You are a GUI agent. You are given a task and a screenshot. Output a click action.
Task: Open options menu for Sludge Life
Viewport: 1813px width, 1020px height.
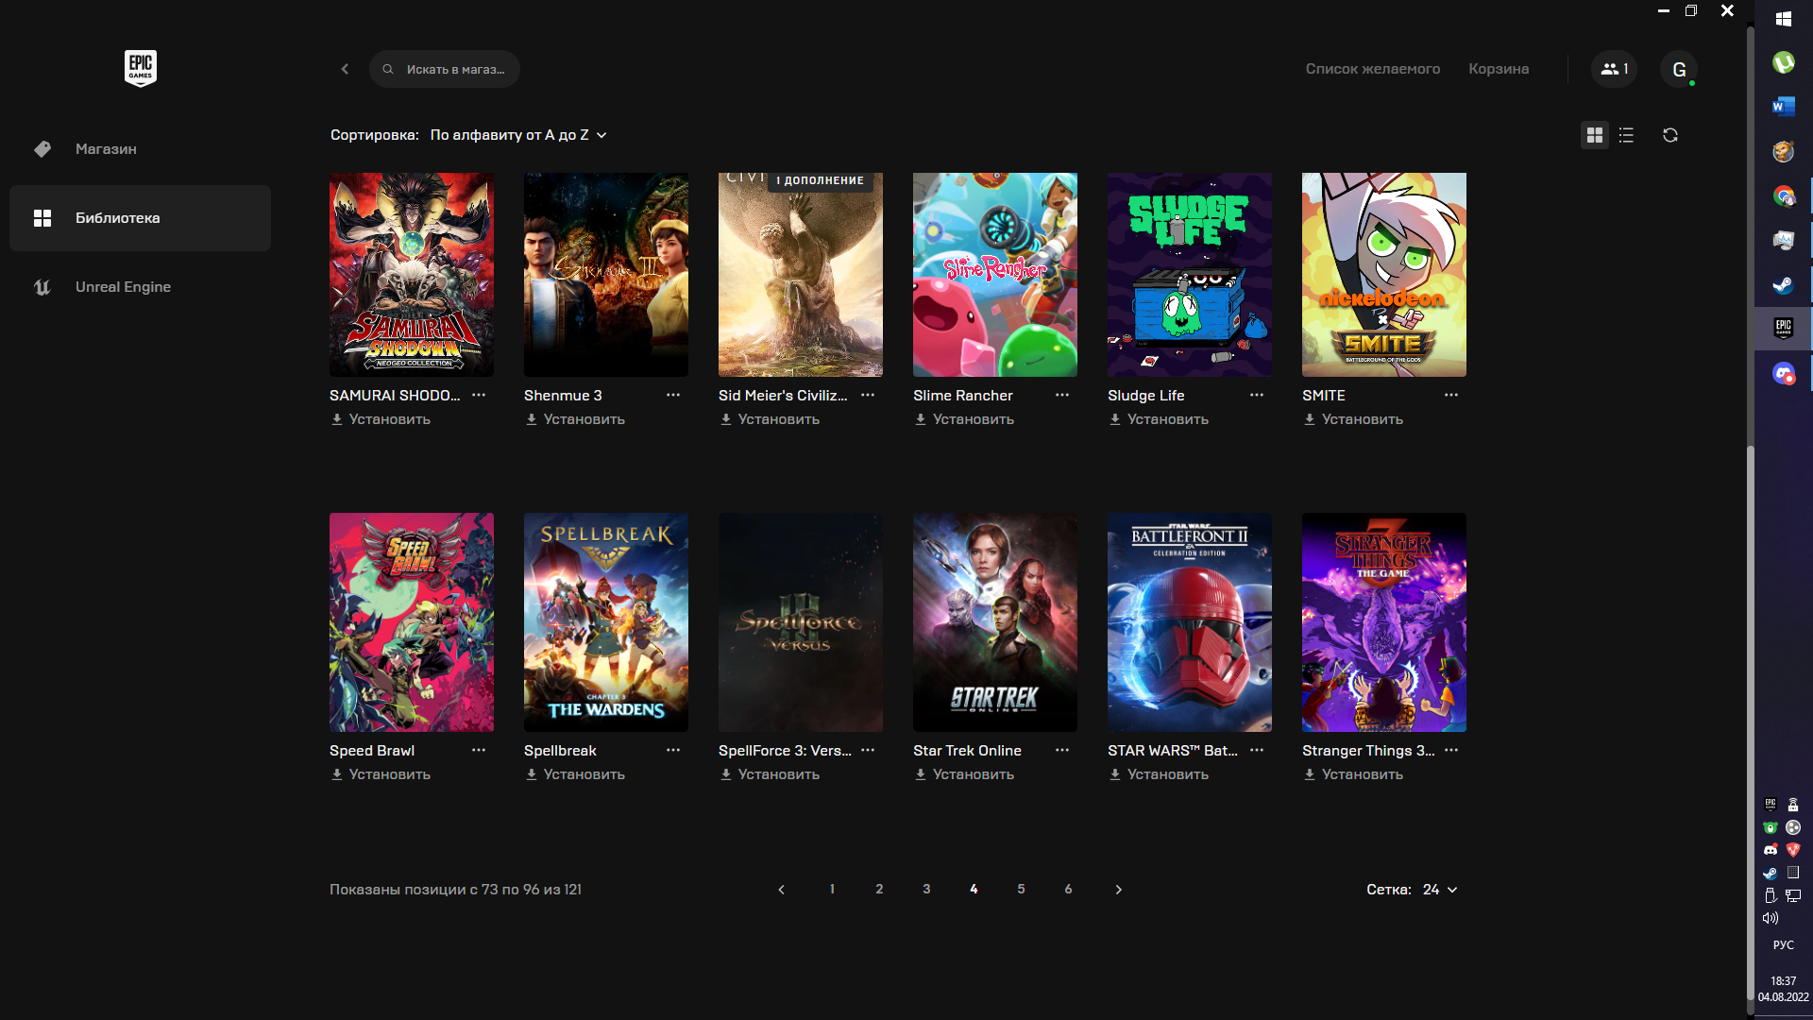pos(1257,395)
